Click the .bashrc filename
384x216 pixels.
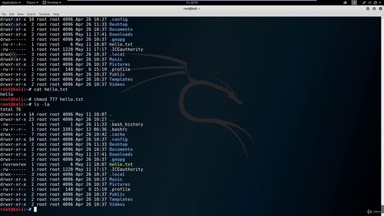118,130
